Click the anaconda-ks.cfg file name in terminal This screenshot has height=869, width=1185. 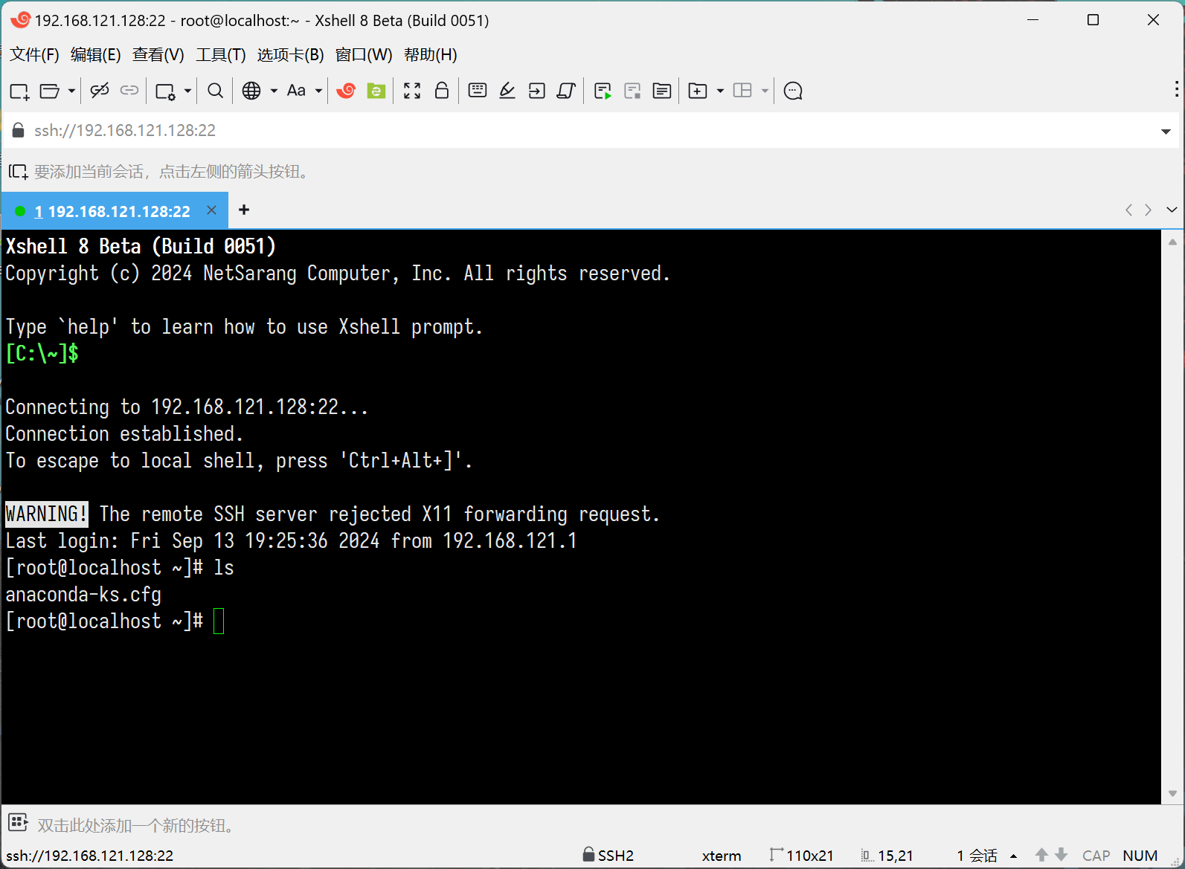pyautogui.click(x=83, y=595)
